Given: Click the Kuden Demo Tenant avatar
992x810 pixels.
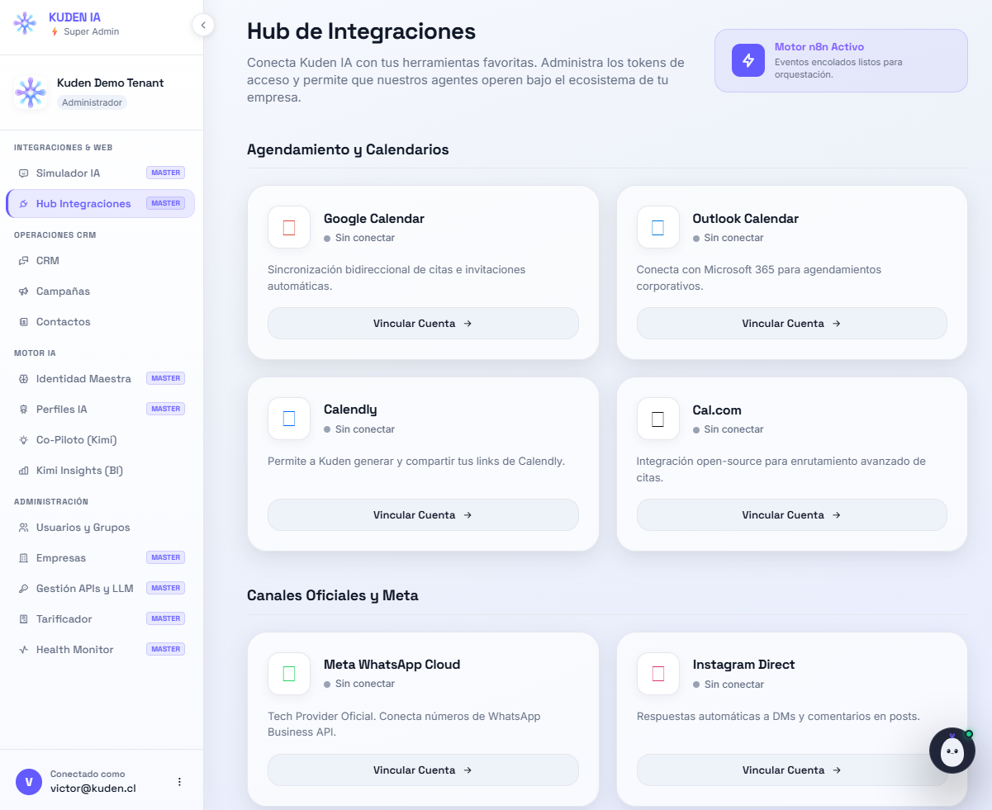Looking at the screenshot, I should pyautogui.click(x=31, y=92).
